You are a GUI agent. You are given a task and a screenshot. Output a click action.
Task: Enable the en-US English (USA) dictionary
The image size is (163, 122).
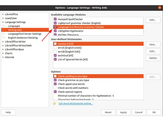tap(55, 47)
